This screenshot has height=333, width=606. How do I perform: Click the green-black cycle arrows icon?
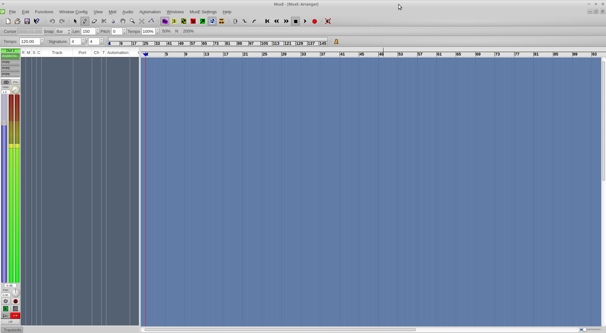coord(184,21)
